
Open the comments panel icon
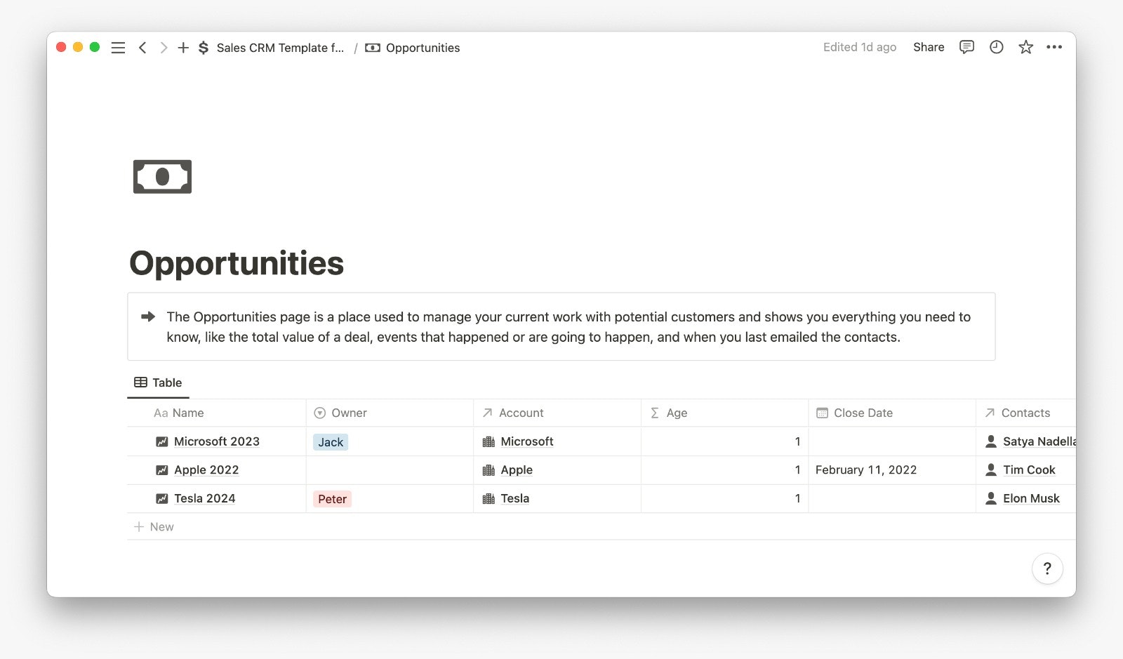[x=966, y=47]
